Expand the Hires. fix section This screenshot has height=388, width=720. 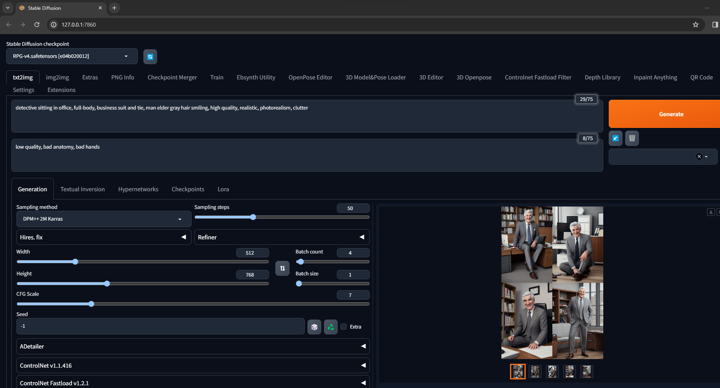coord(104,237)
